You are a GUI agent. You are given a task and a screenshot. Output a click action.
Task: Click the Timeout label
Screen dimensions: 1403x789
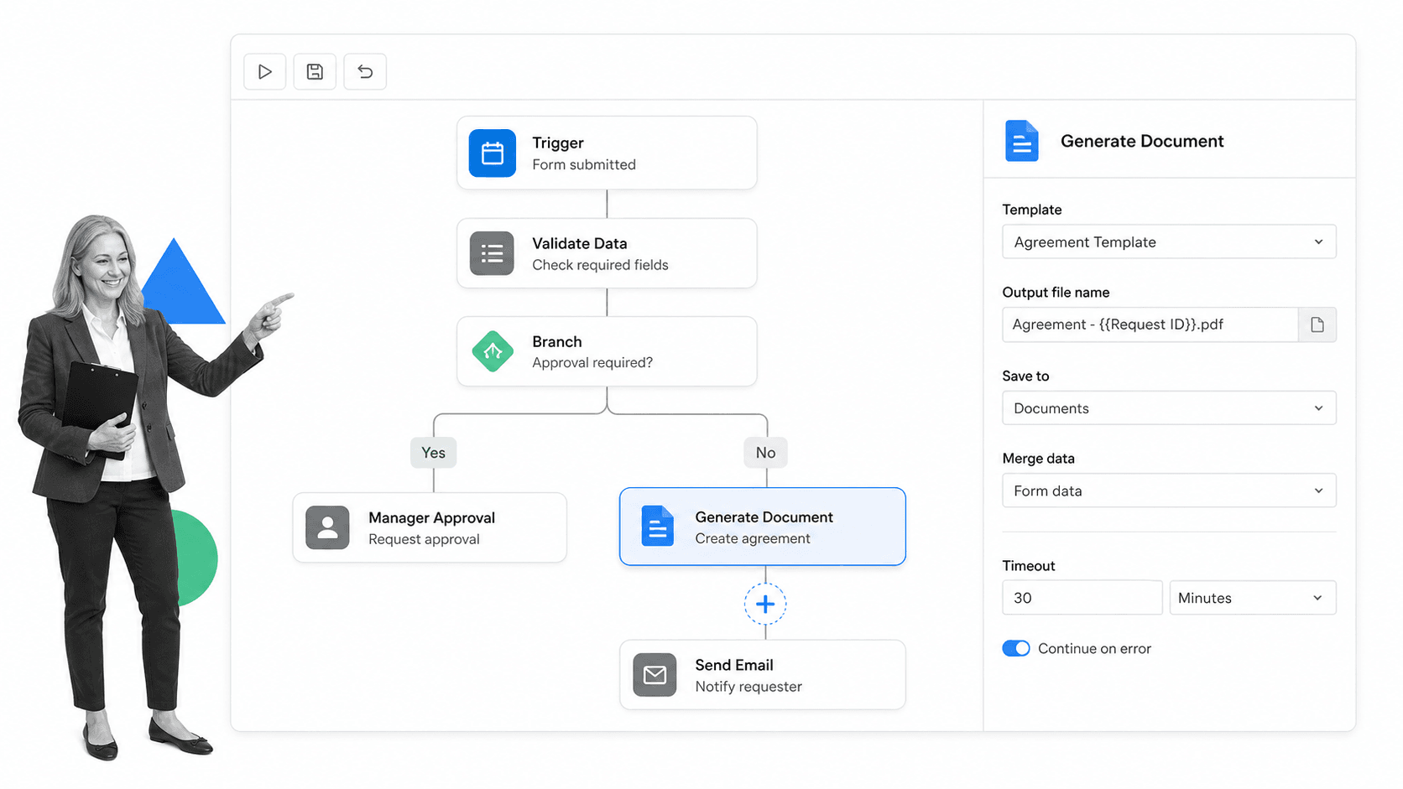click(x=1029, y=566)
